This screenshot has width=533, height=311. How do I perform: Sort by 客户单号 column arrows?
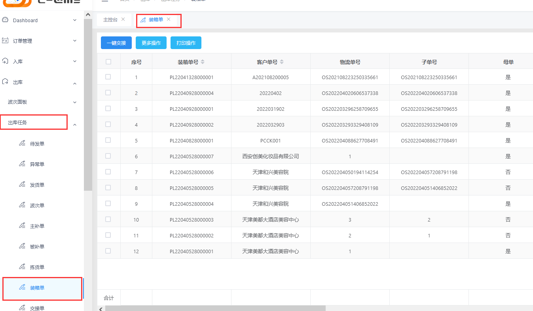tap(282, 62)
